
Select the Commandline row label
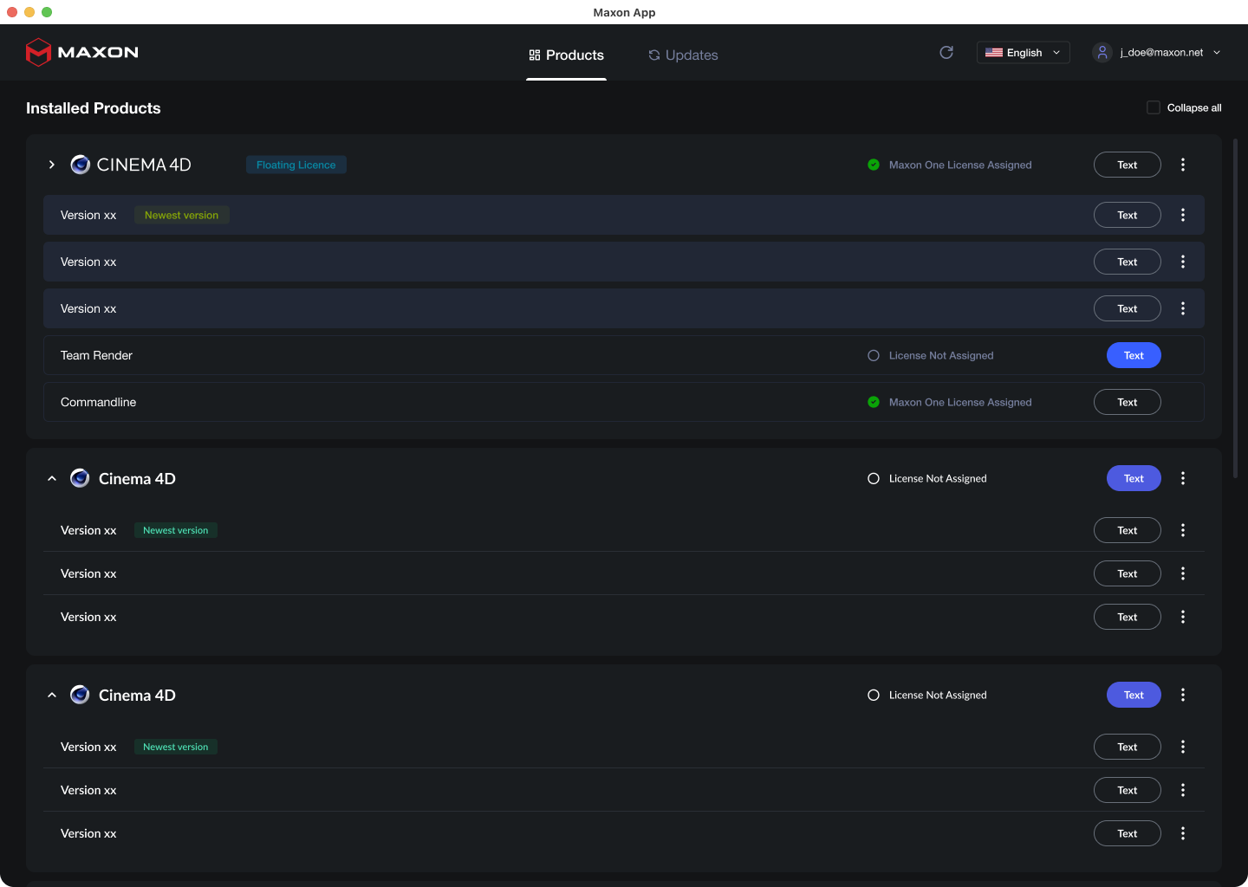pyautogui.click(x=98, y=402)
